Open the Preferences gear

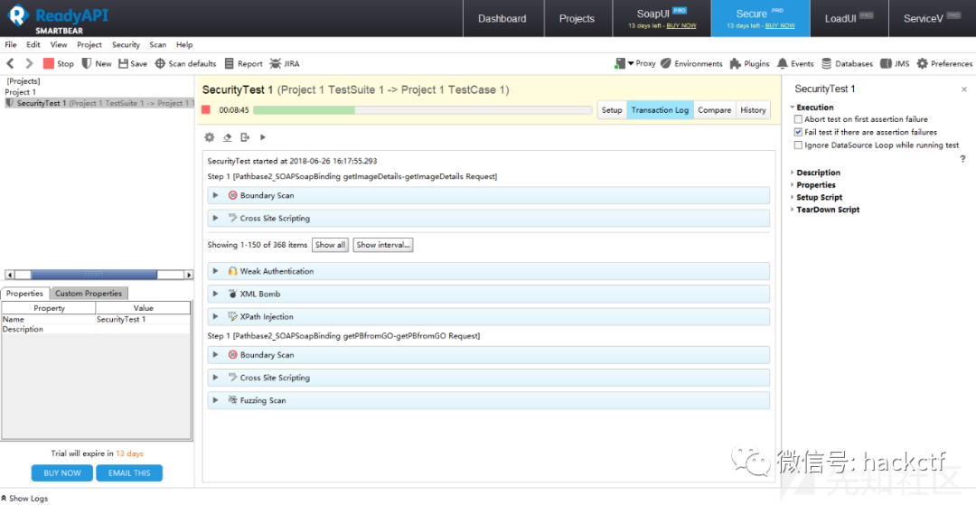[944, 63]
